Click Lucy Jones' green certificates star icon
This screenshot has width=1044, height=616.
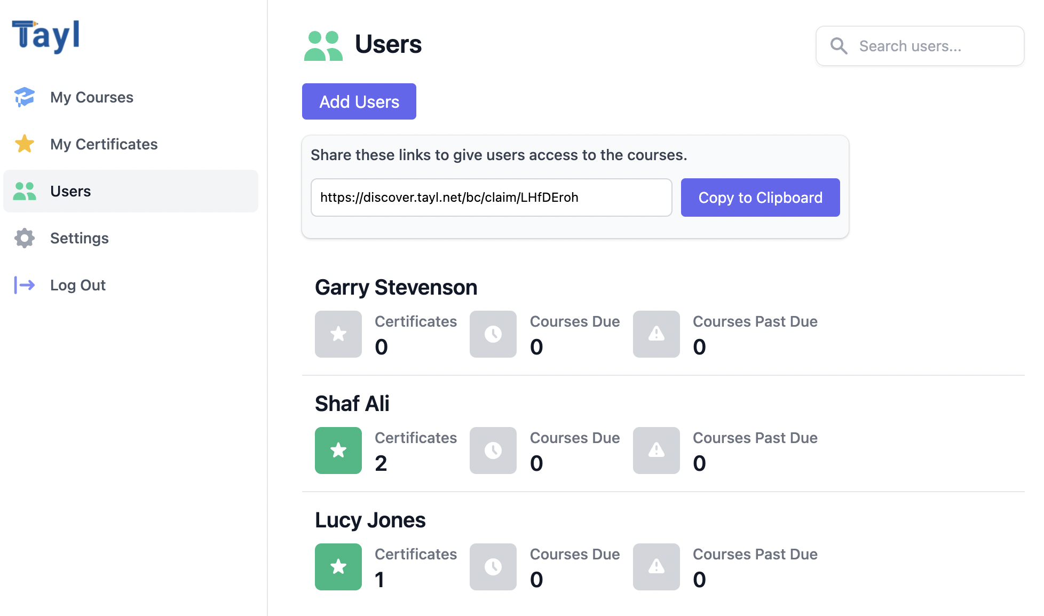tap(338, 567)
